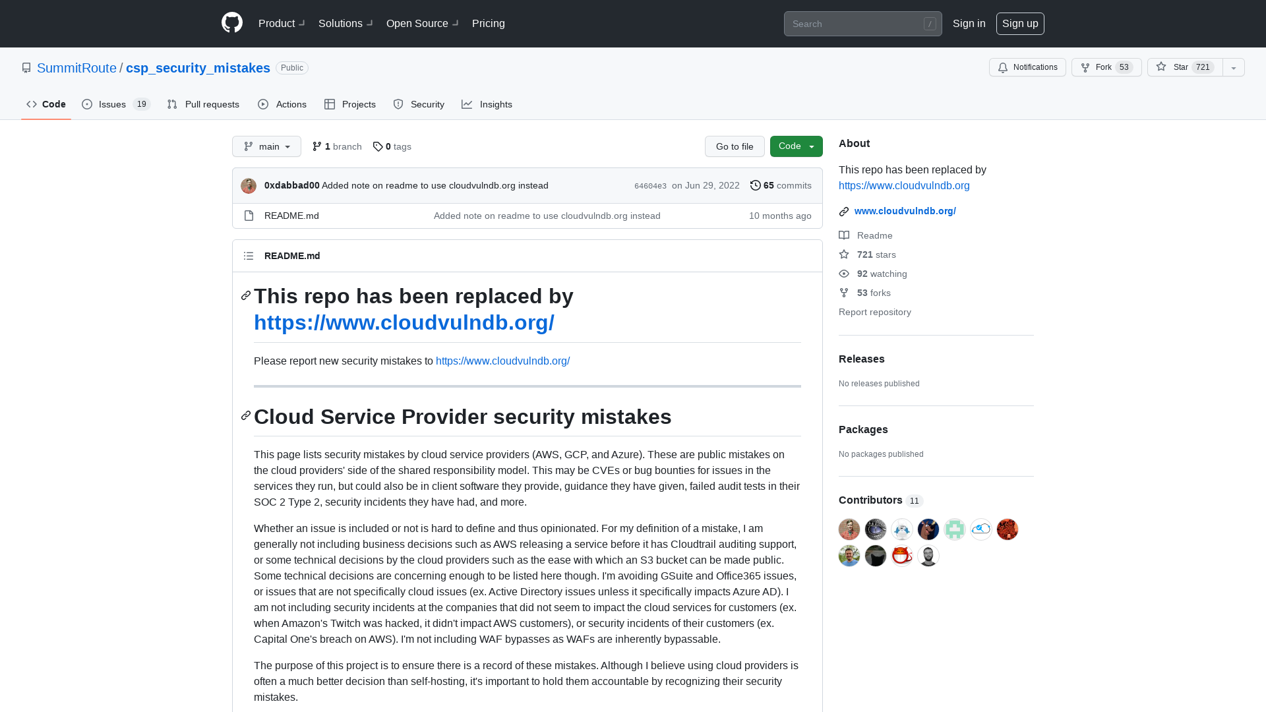This screenshot has width=1266, height=712.
Task: View the 0 tags list
Action: [392, 146]
